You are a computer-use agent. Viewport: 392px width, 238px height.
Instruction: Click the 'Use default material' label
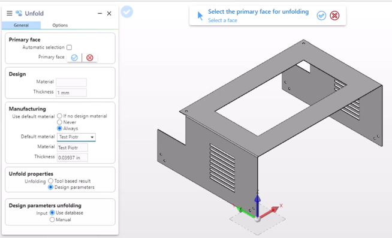(33, 116)
